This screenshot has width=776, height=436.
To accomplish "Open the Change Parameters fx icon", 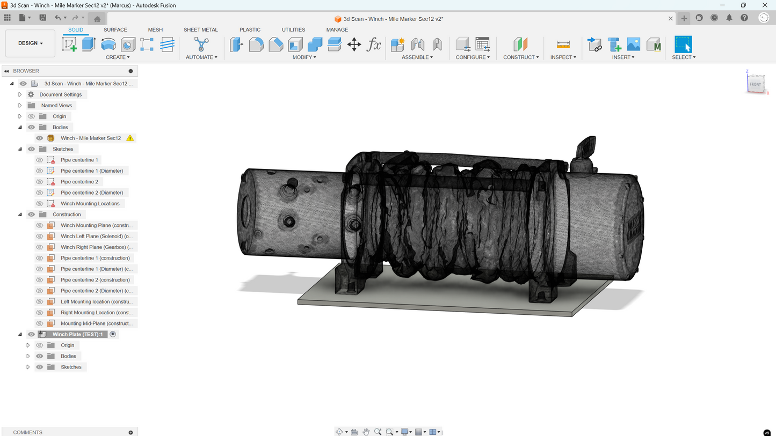I will [x=374, y=45].
